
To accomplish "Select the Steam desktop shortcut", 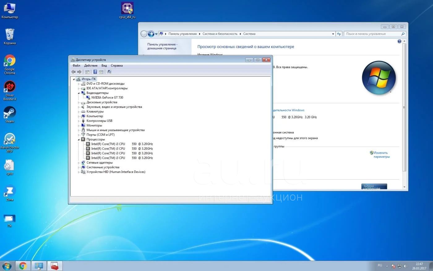I will tap(10, 115).
